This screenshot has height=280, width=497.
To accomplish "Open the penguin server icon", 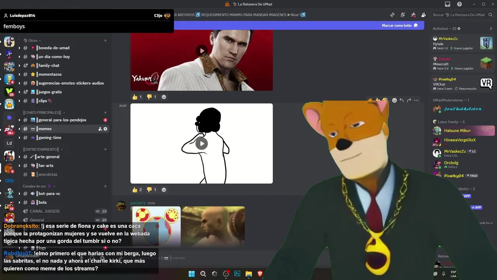I will pos(9,104).
